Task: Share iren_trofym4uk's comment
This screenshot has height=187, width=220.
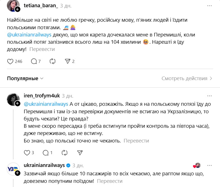Action: pyautogui.click(x=80, y=152)
